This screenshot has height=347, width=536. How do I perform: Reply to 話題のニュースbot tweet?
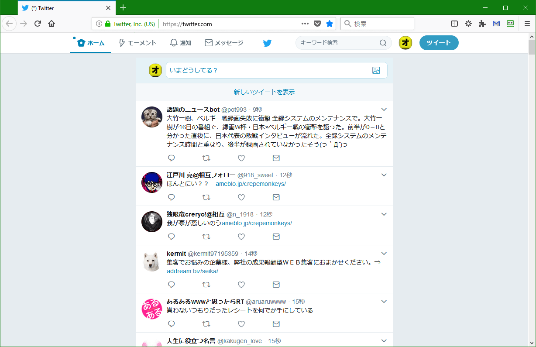pyautogui.click(x=172, y=158)
